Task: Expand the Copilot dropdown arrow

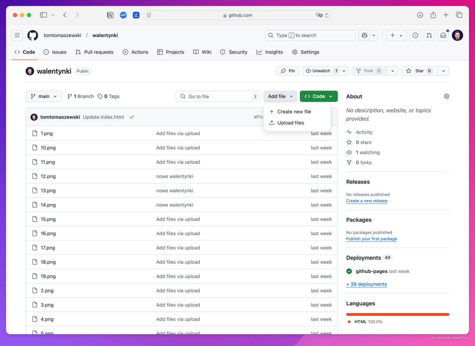Action: [374, 35]
